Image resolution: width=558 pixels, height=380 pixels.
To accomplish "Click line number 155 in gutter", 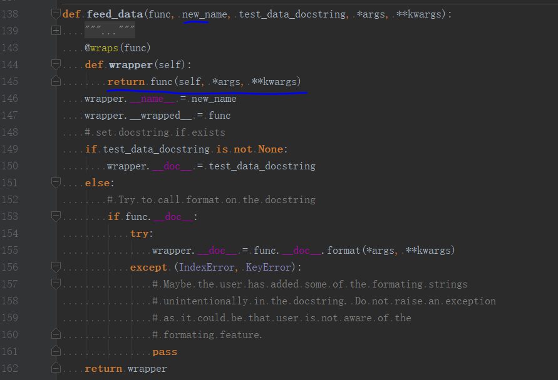I will [9, 251].
